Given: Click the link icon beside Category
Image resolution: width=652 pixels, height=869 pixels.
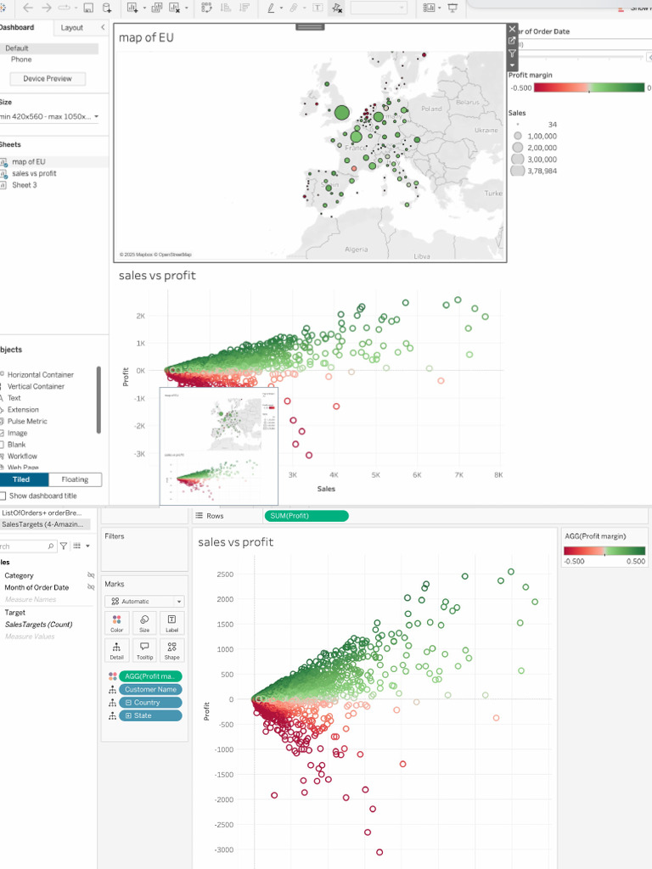Looking at the screenshot, I should (x=91, y=575).
